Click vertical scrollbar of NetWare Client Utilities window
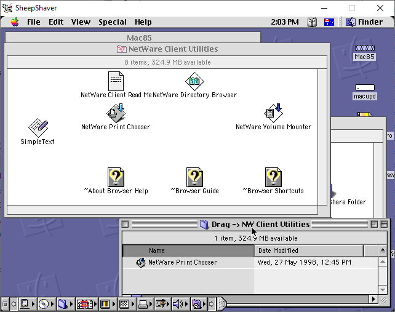The width and height of the screenshot is (395, 312). (x=322, y=137)
